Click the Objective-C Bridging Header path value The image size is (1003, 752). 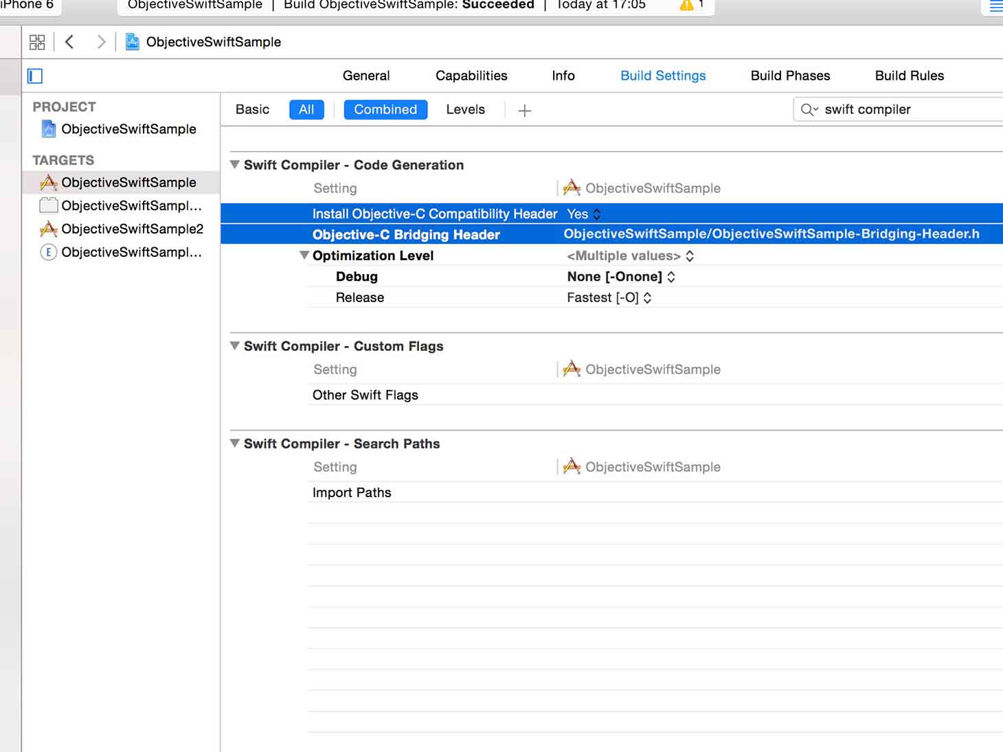(771, 234)
